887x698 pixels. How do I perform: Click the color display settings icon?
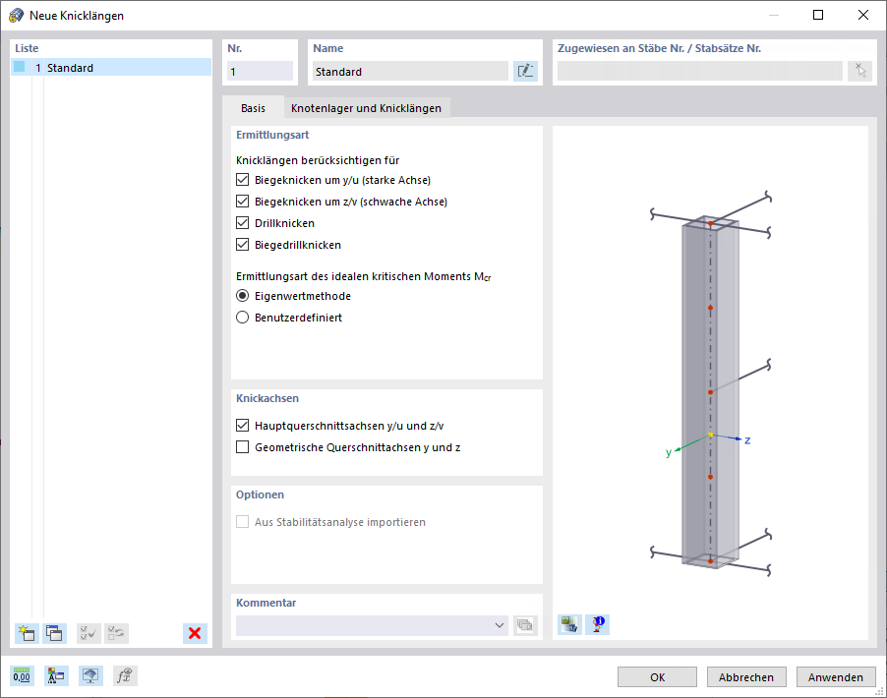pyautogui.click(x=56, y=675)
